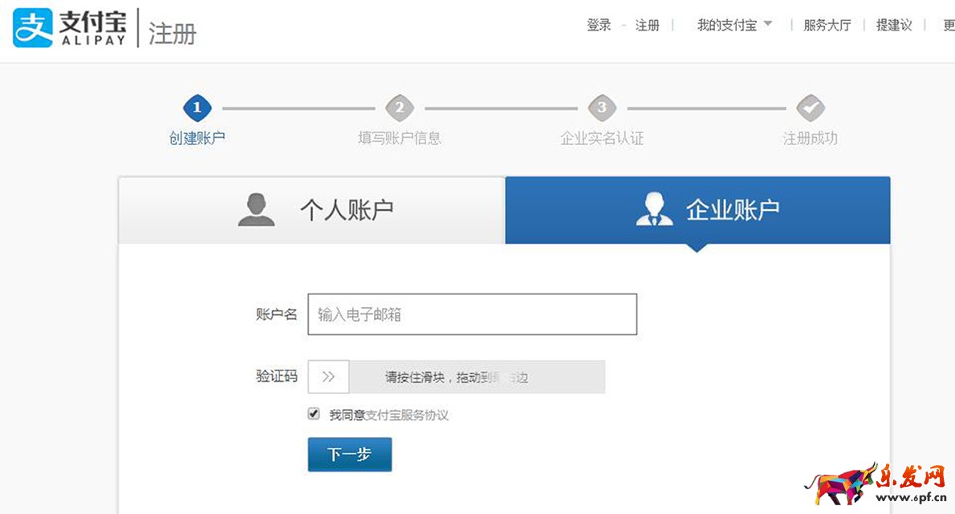Click the 注册成功 checkmark diamond icon
Viewport: 955px width, 514px height.
pyautogui.click(x=809, y=108)
